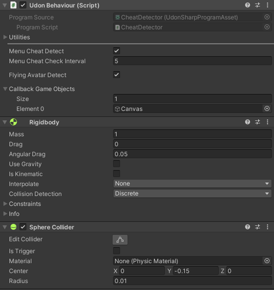Open presets for Udon Behaviour component
The width and height of the screenshot is (274, 290).
point(258,5)
